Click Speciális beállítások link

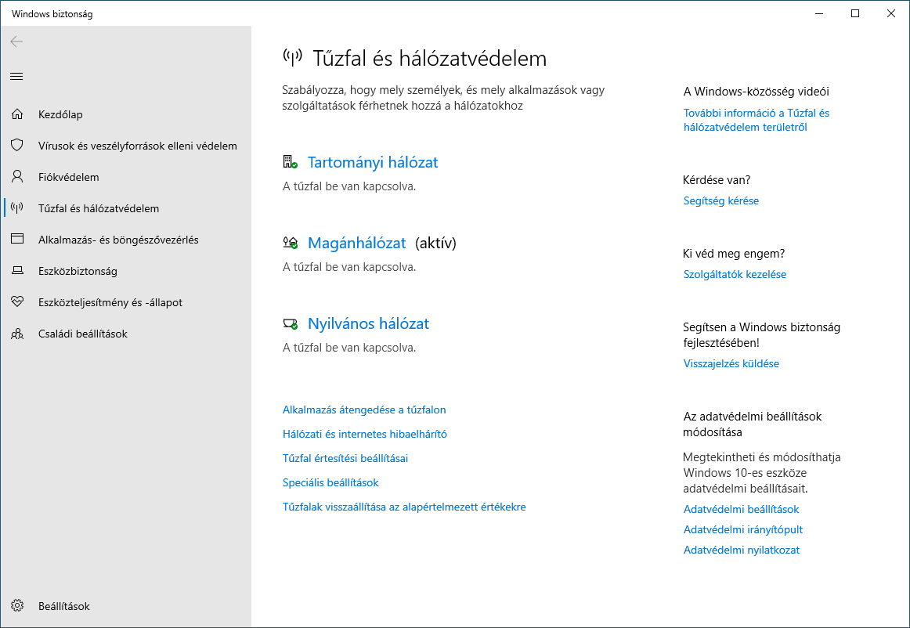(x=330, y=483)
